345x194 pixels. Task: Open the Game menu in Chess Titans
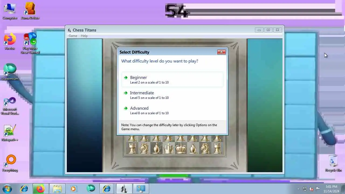pos(73,36)
